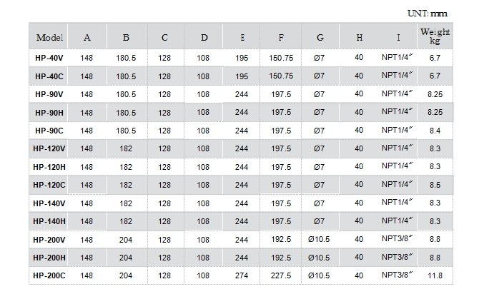This screenshot has width=479, height=299.
Task: Click the Model column header
Action: pyautogui.click(x=49, y=37)
